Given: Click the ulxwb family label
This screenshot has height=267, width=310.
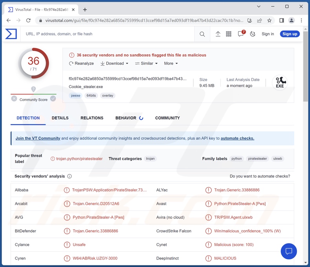Looking at the screenshot, I should click(x=277, y=159).
